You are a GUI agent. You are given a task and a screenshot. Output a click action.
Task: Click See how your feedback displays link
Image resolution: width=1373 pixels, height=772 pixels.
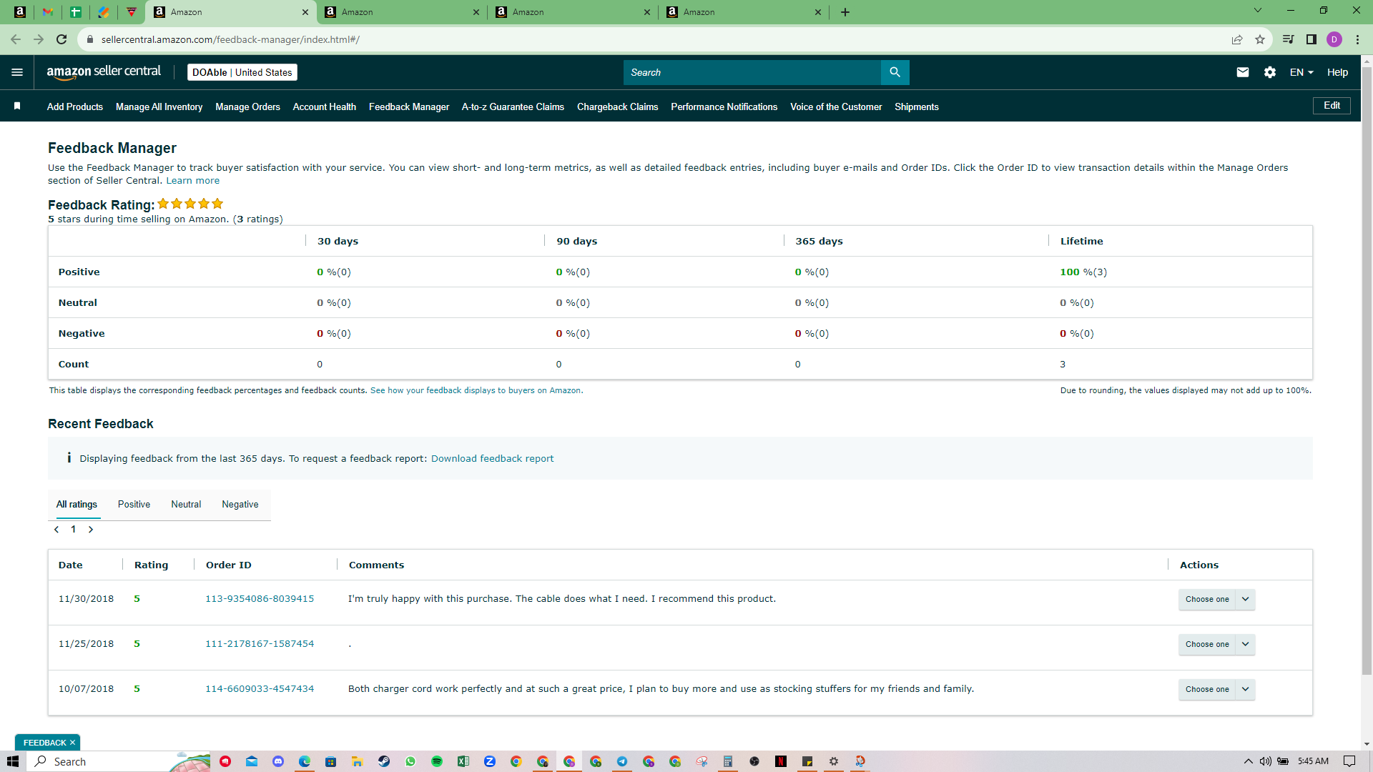(x=476, y=390)
